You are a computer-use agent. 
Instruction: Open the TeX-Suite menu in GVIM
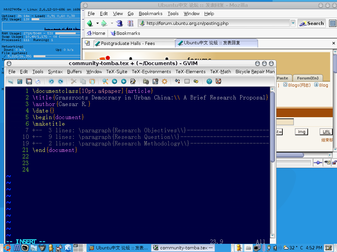117,72
